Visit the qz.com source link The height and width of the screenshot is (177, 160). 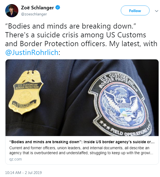coord(15,159)
